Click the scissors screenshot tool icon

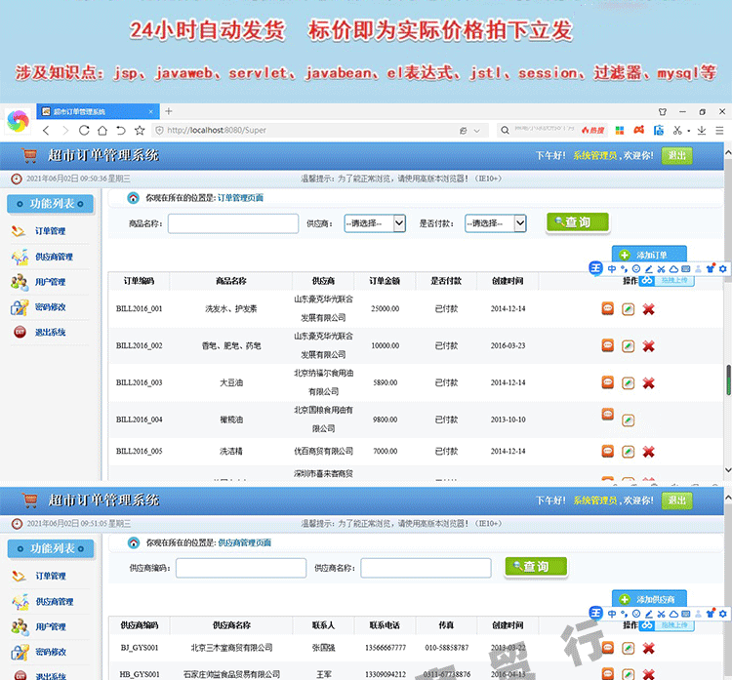pyautogui.click(x=677, y=130)
